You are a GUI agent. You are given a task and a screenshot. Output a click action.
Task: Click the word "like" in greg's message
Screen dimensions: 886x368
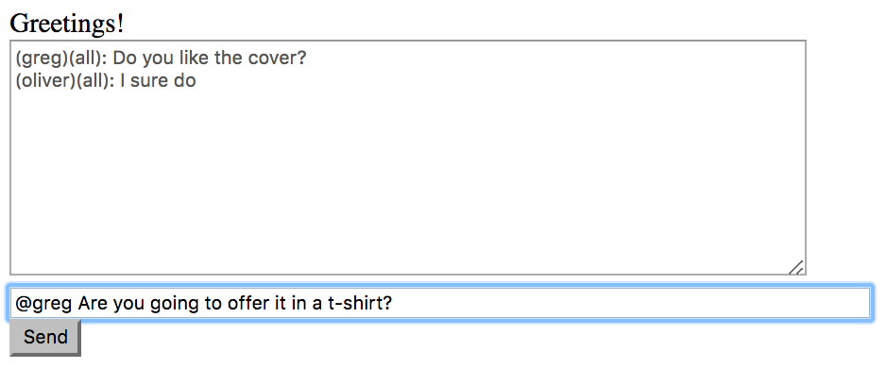click(x=187, y=59)
